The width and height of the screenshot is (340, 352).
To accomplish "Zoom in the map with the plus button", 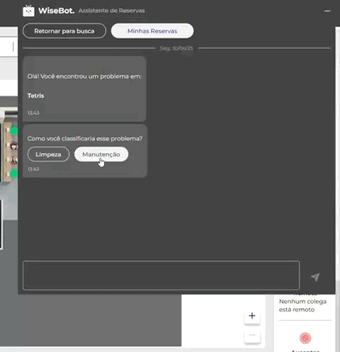I will pos(252,316).
